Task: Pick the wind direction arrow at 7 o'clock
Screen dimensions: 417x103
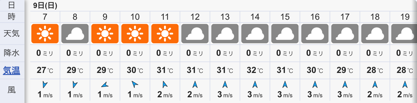Action: [45, 84]
